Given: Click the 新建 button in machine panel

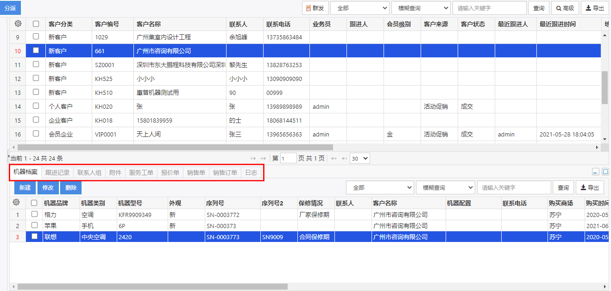Looking at the screenshot, I should point(25,187).
